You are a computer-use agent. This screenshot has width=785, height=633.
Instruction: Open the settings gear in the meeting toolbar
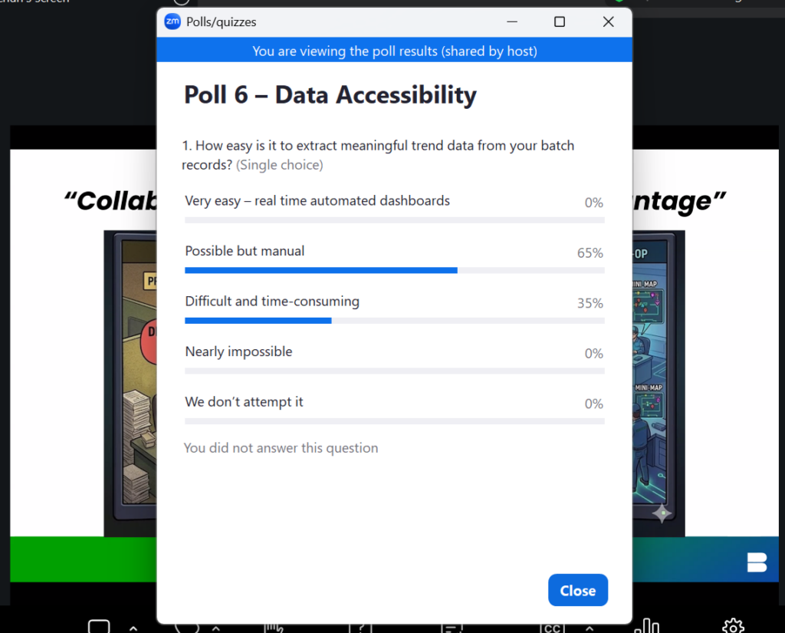(734, 627)
